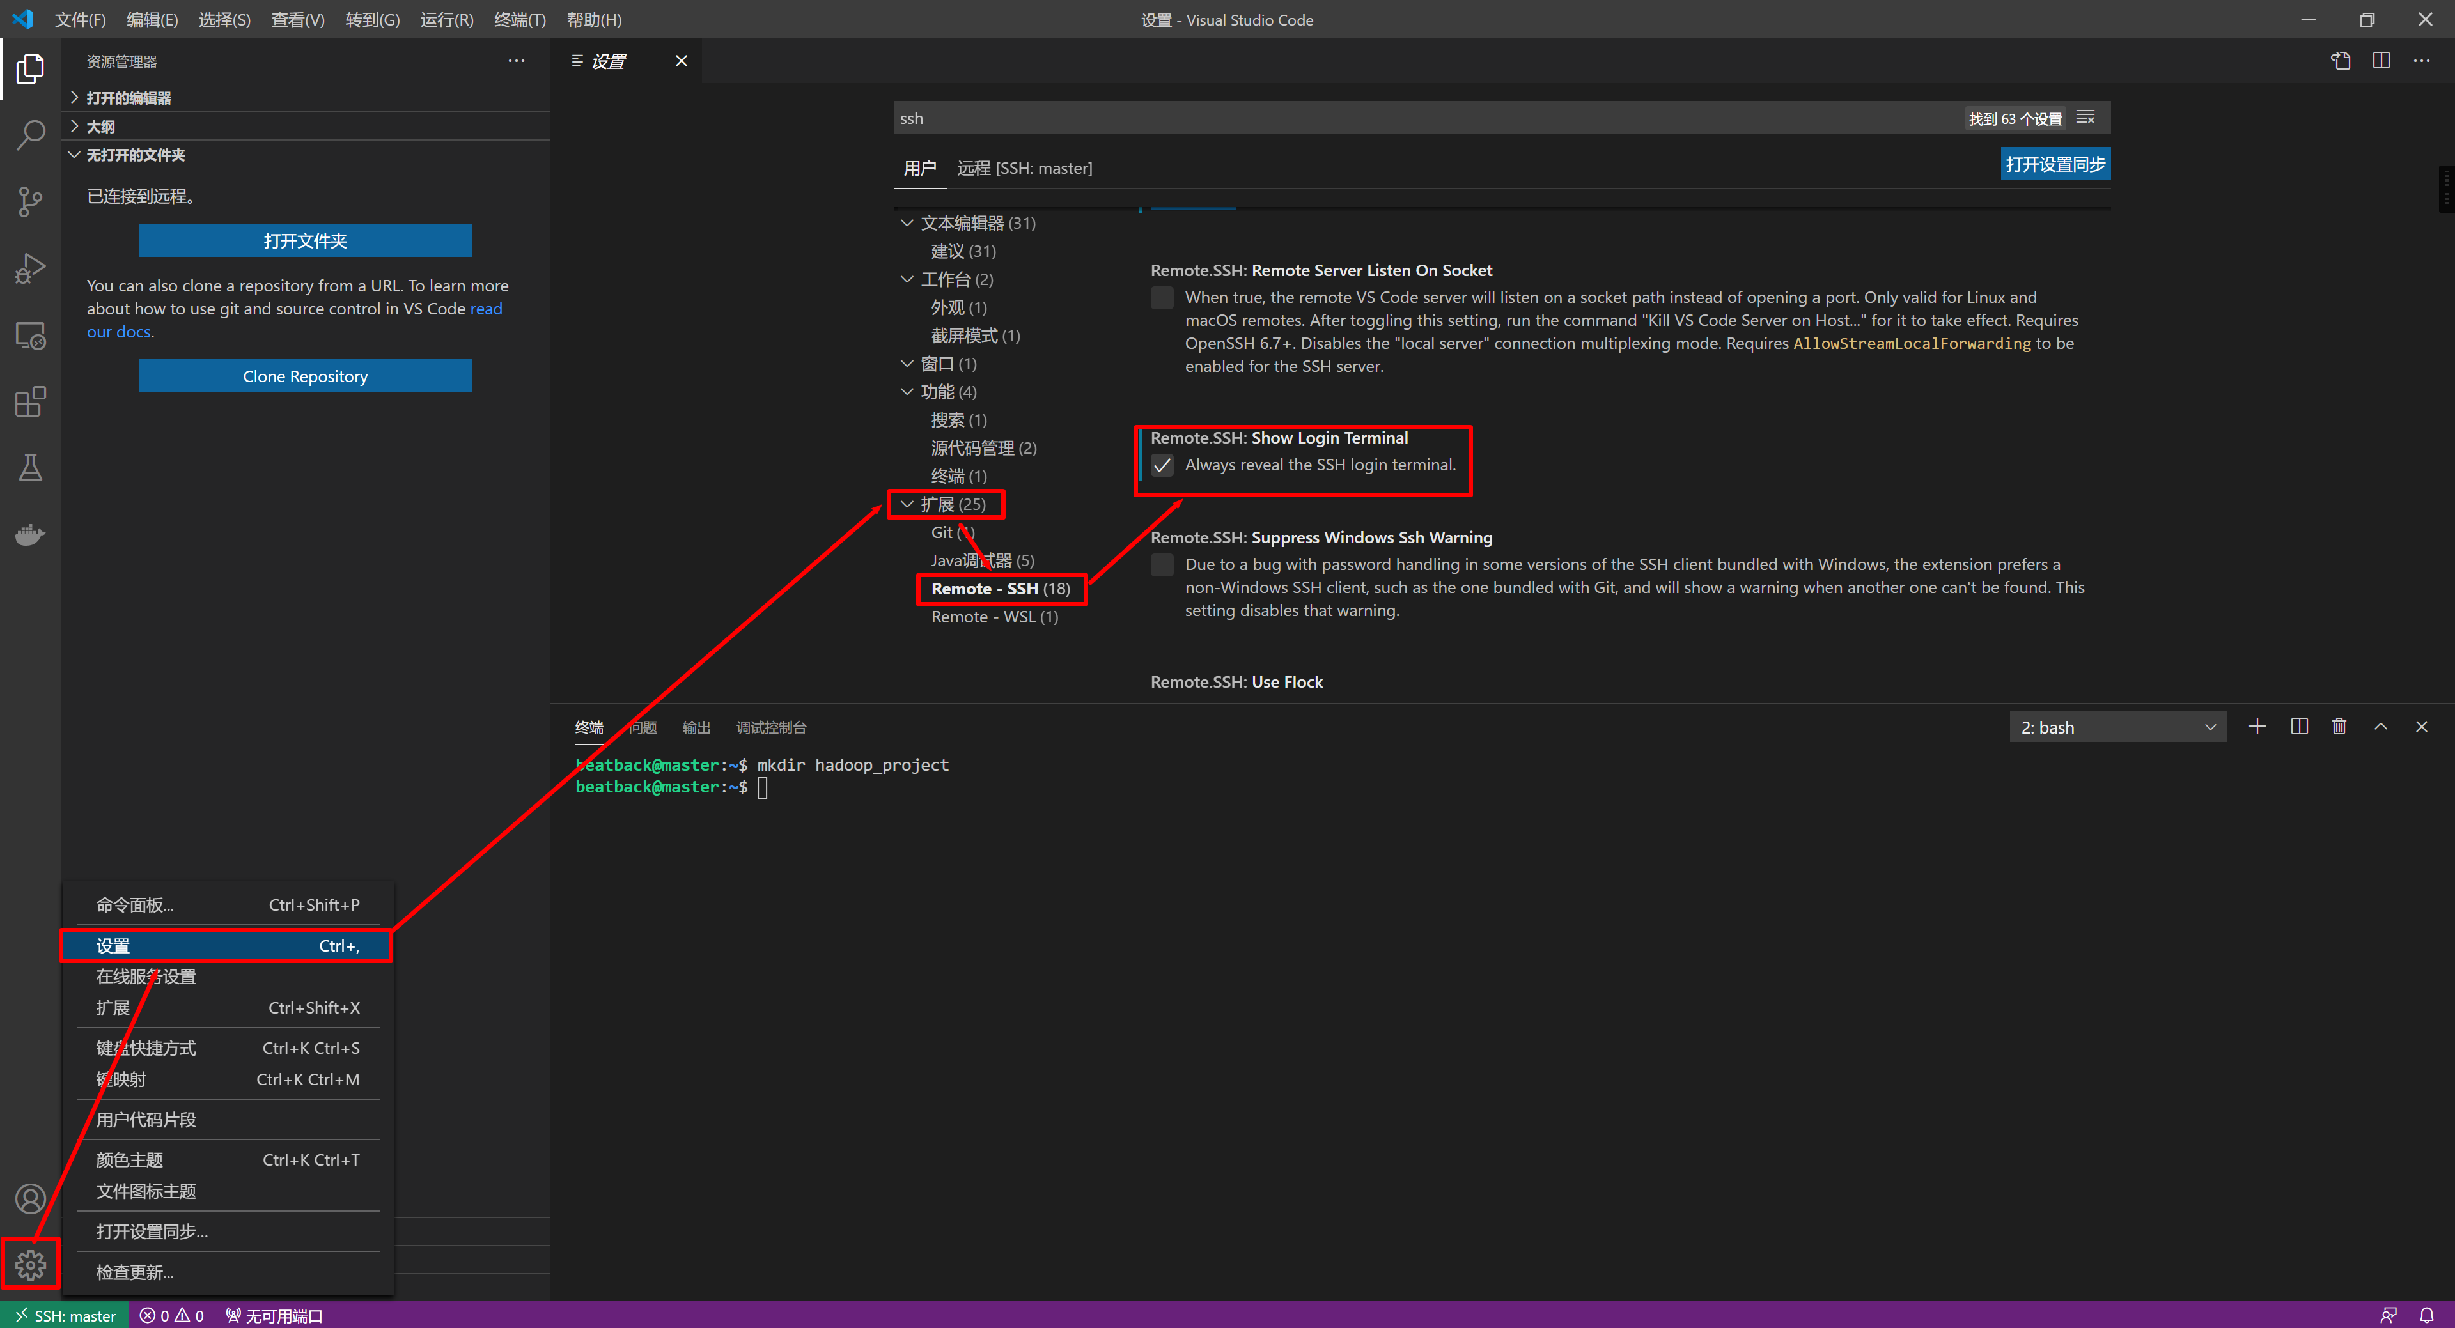Collapse the 扩展 (25) settings tree section
2455x1328 pixels.
(x=907, y=504)
